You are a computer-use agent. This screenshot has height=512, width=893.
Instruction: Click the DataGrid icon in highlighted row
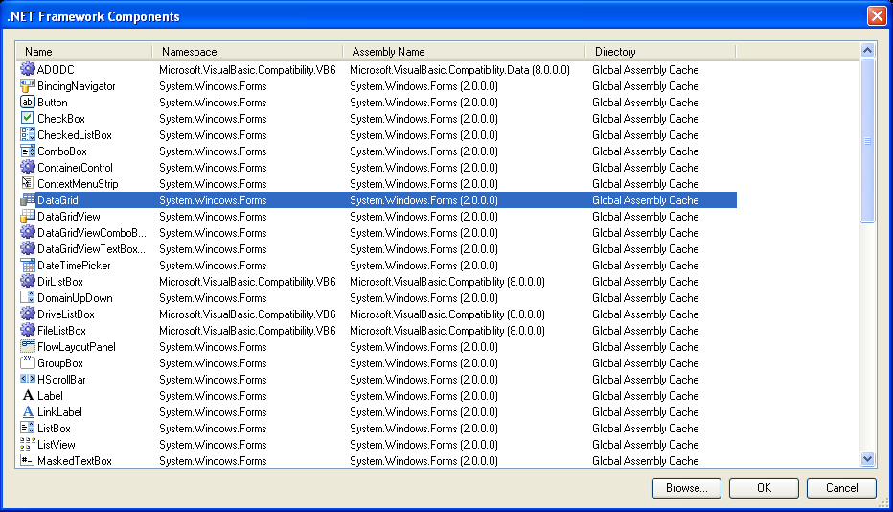[x=28, y=199]
